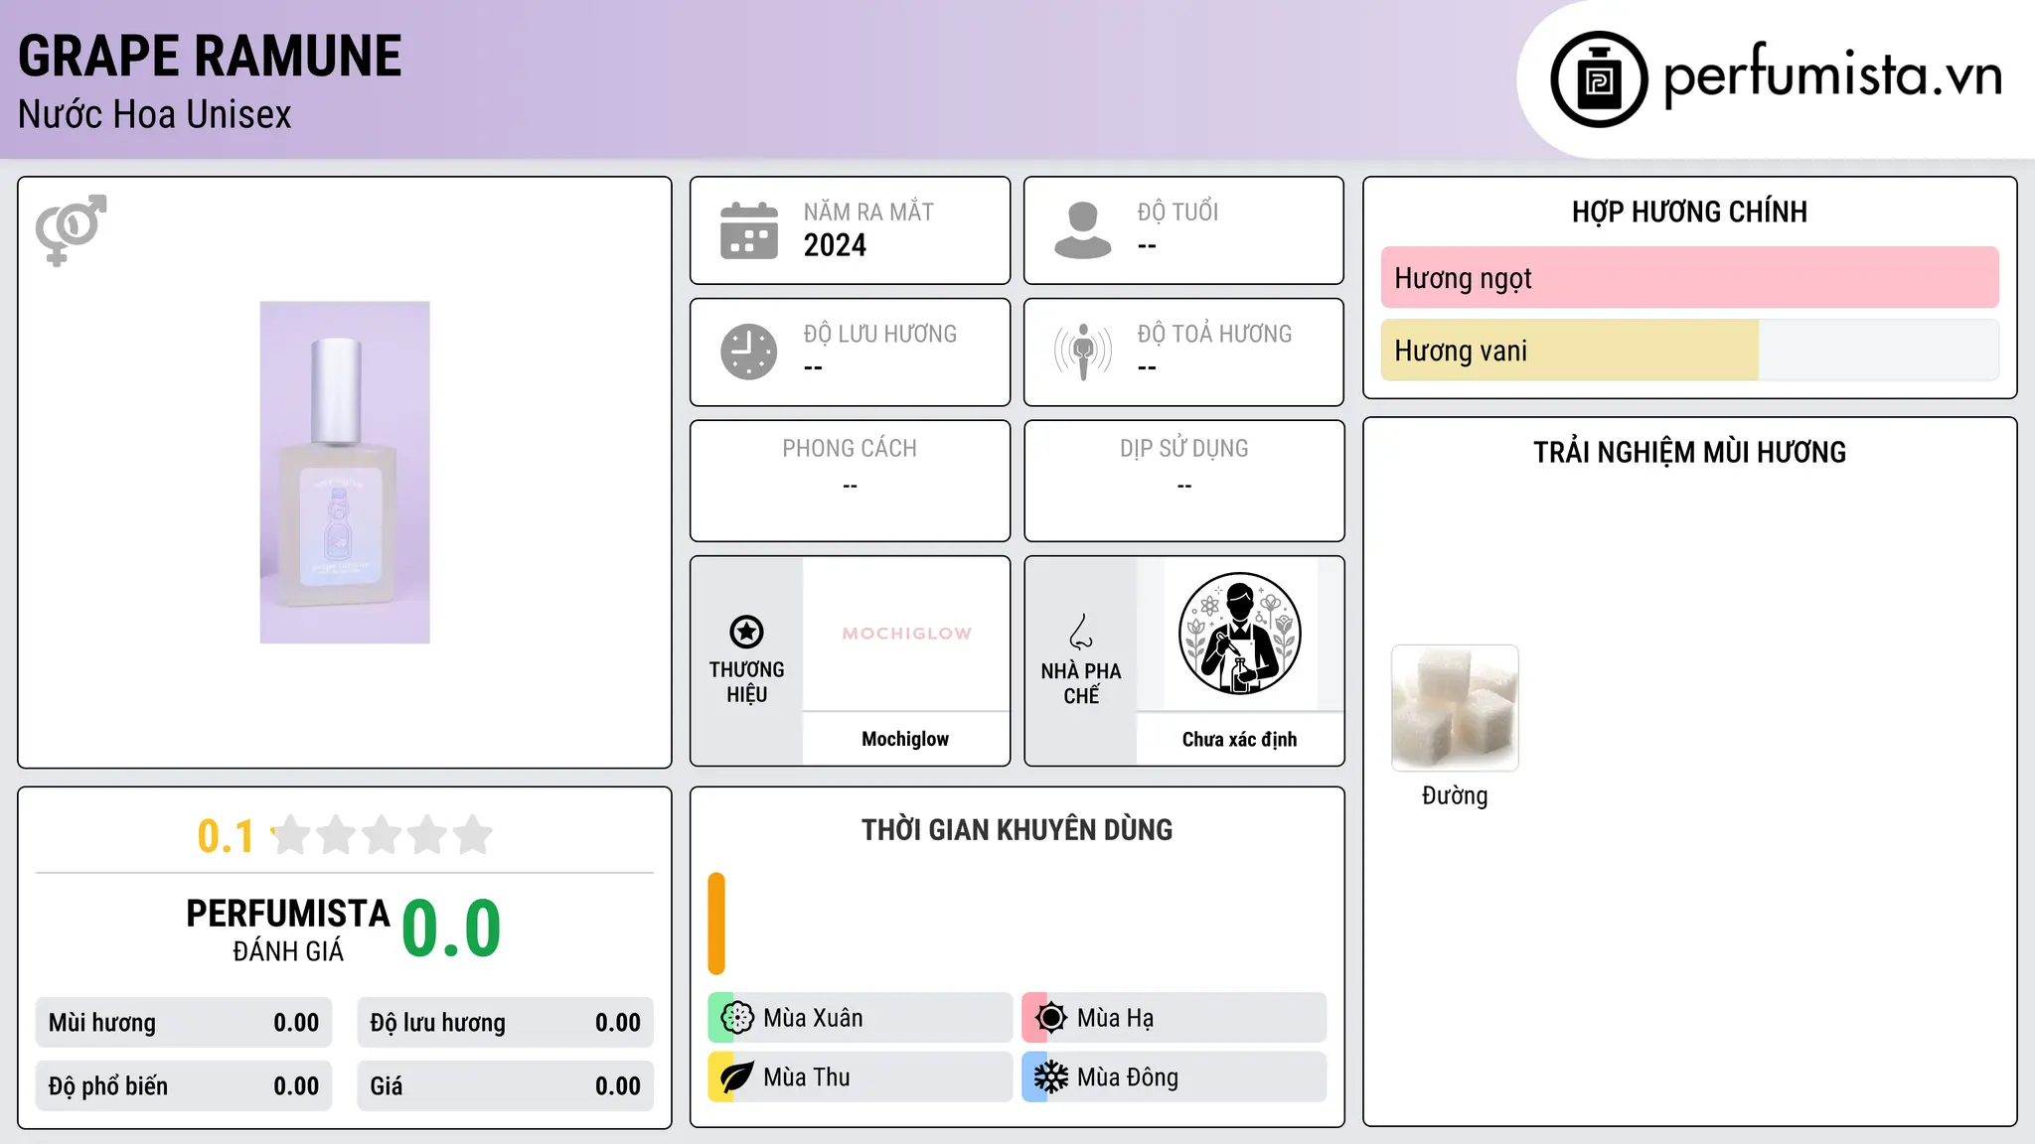
Task: Click the DỊP SỬ DỤNG card
Action: tap(1183, 481)
